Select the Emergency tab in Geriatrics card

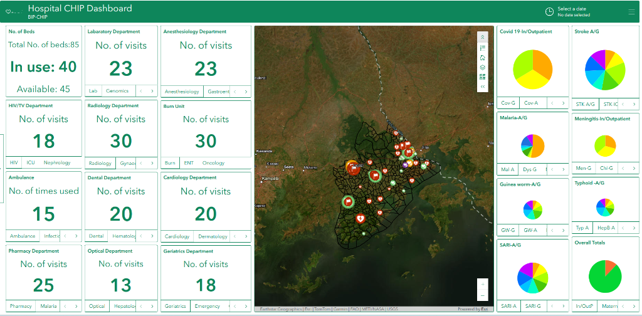[x=207, y=306]
